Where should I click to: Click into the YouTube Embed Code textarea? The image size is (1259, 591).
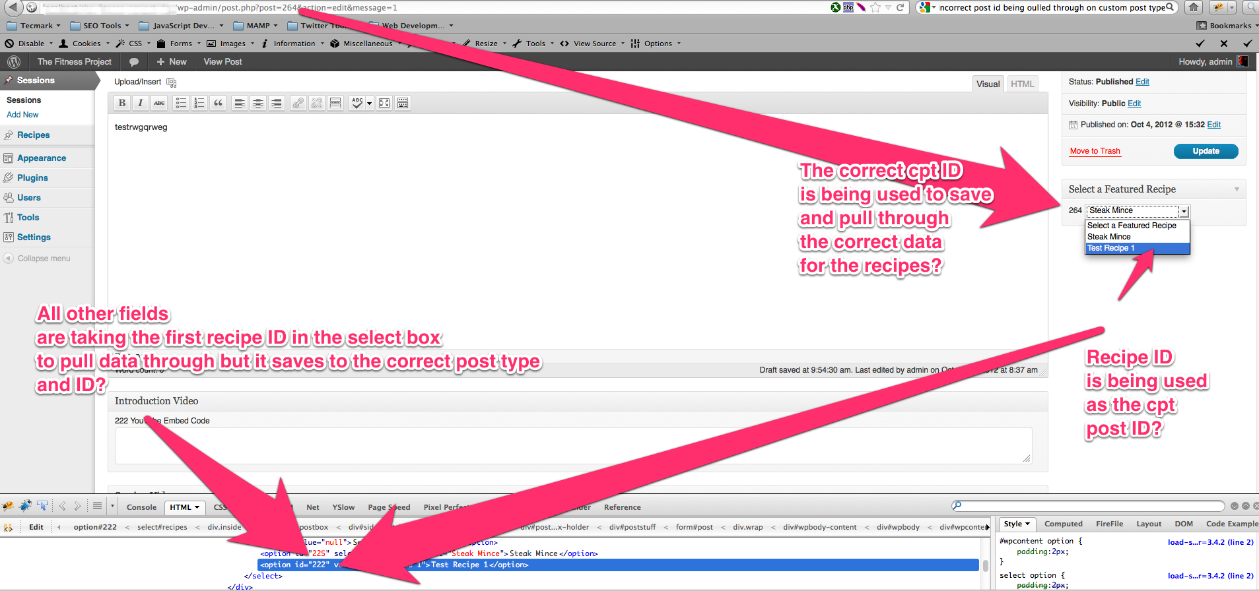[574, 446]
